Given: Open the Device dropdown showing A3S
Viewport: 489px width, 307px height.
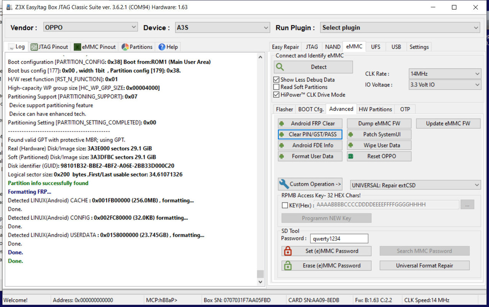Looking at the screenshot, I should [x=223, y=27].
